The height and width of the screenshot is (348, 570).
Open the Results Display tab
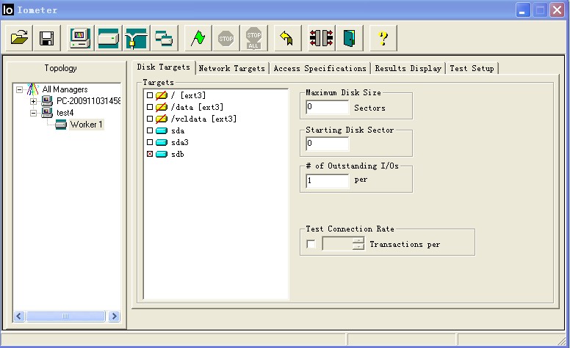tap(408, 68)
